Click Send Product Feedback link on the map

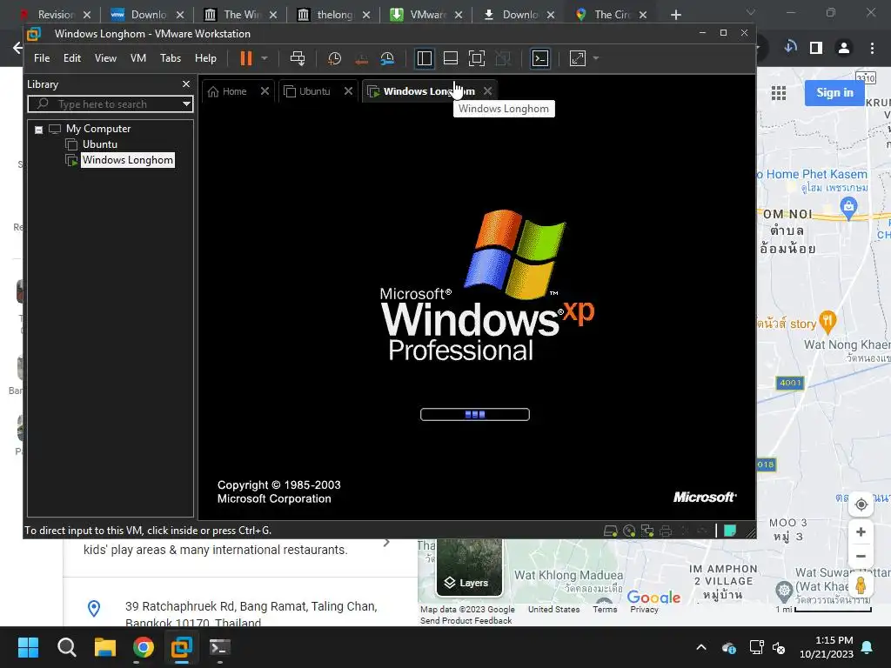coord(466,620)
